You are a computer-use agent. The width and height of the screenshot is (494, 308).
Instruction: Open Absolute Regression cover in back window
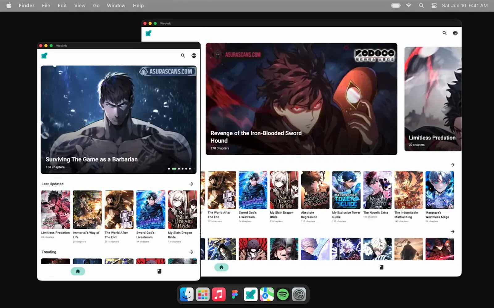315,190
